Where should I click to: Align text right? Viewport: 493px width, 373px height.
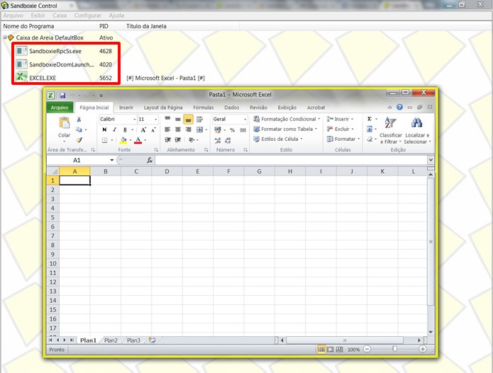coord(189,130)
